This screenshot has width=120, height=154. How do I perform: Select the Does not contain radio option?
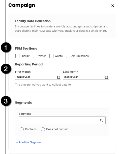[x=43, y=129]
